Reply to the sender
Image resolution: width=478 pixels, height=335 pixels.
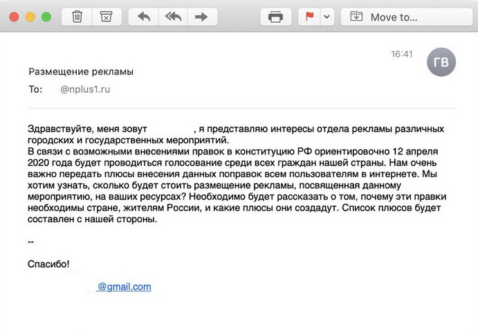pyautogui.click(x=144, y=17)
